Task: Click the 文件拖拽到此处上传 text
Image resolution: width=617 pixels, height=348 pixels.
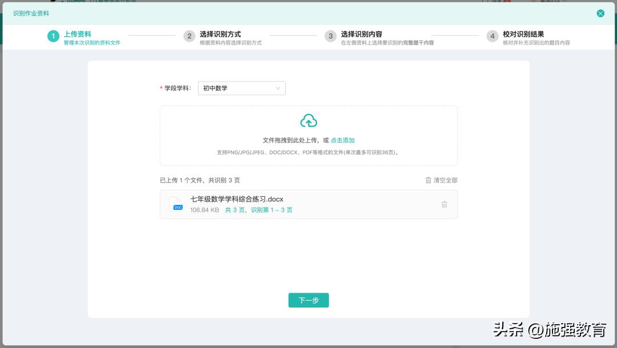Action: coord(290,140)
